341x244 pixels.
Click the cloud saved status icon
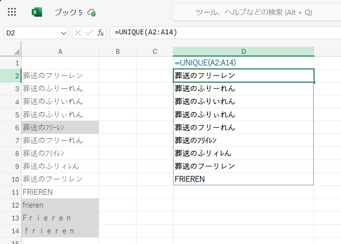[92, 13]
